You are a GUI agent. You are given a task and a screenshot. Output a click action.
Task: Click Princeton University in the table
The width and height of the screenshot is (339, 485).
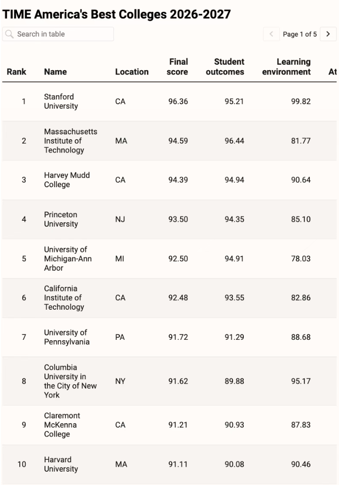click(x=61, y=219)
